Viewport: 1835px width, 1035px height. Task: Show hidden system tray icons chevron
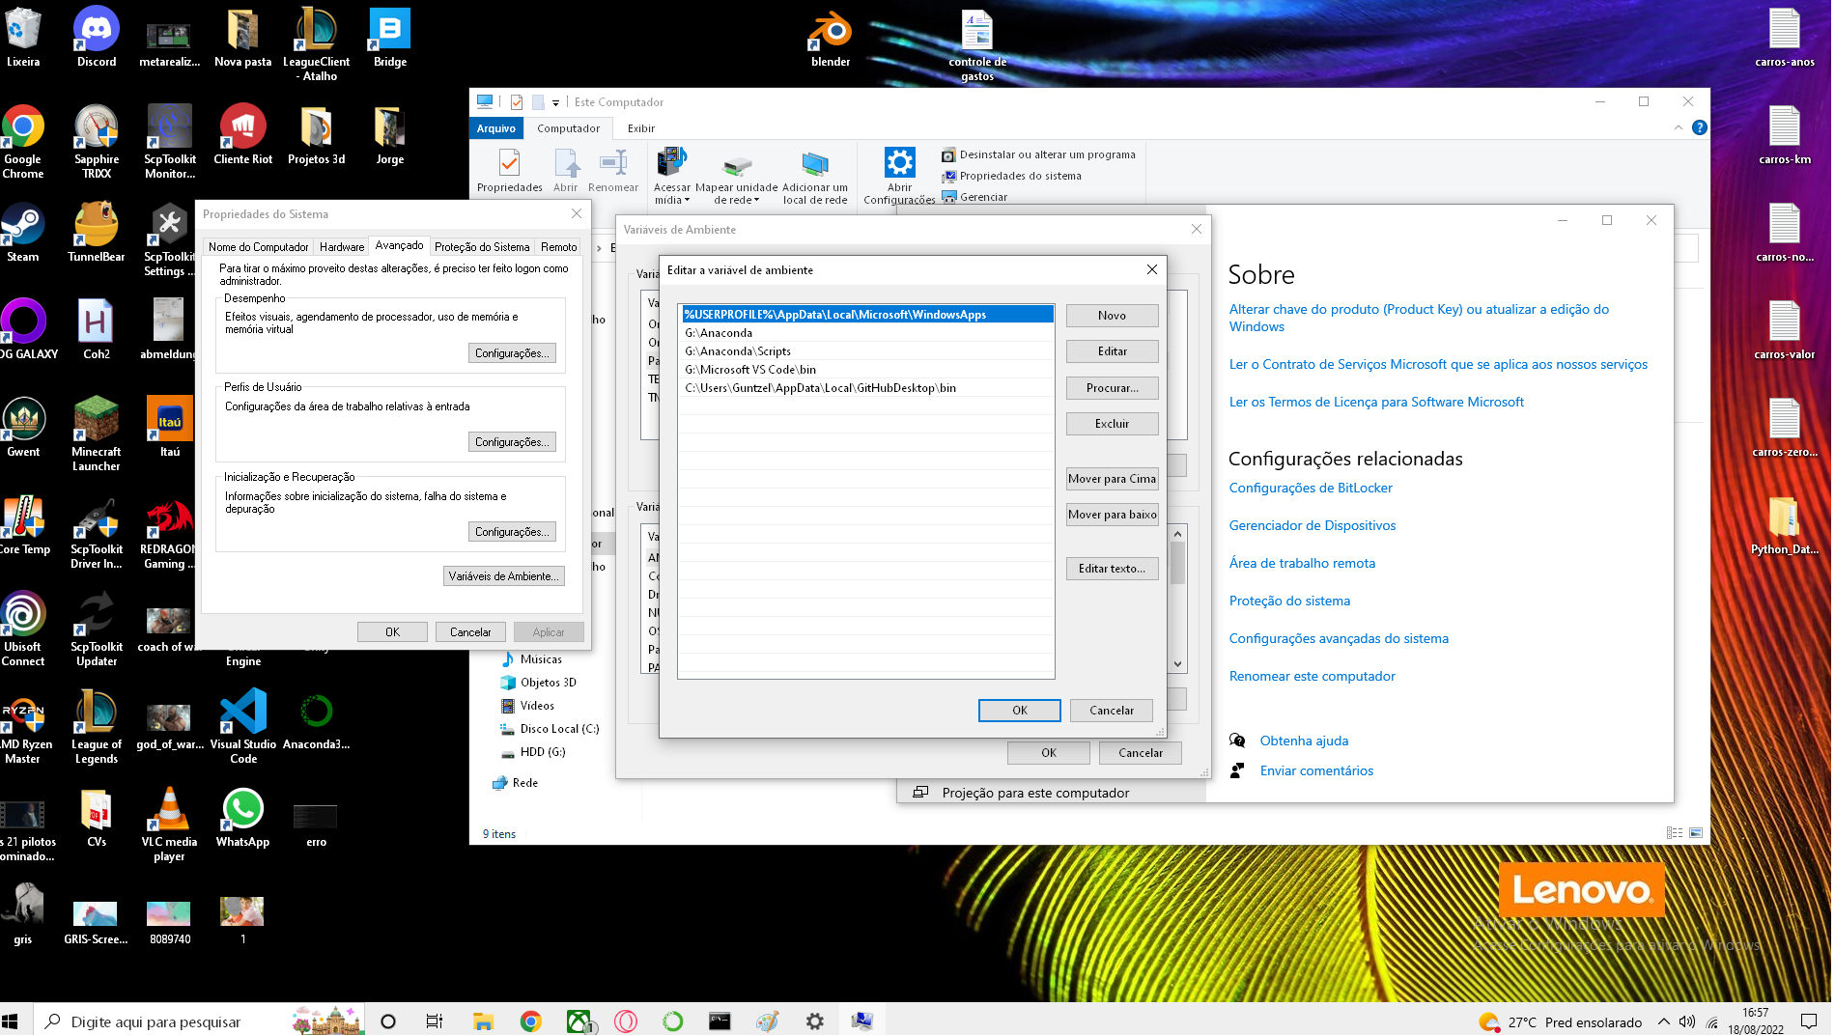click(1663, 1021)
